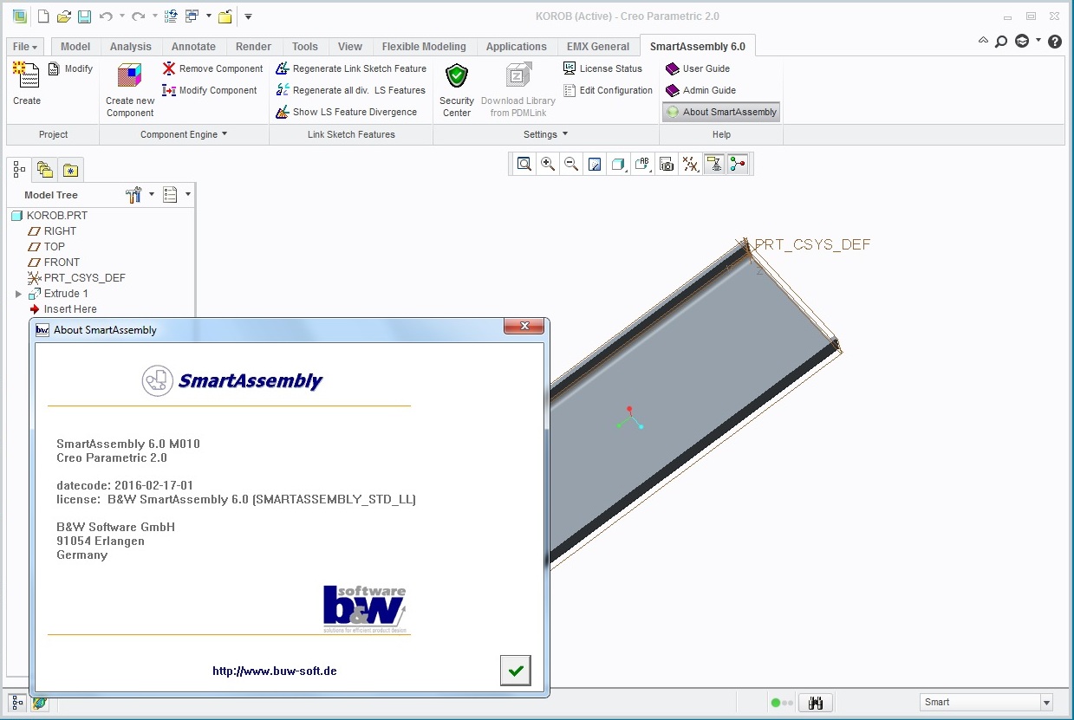Click the http://www.buw-soft.de link
Viewport: 1074px width, 720px height.
tap(275, 671)
